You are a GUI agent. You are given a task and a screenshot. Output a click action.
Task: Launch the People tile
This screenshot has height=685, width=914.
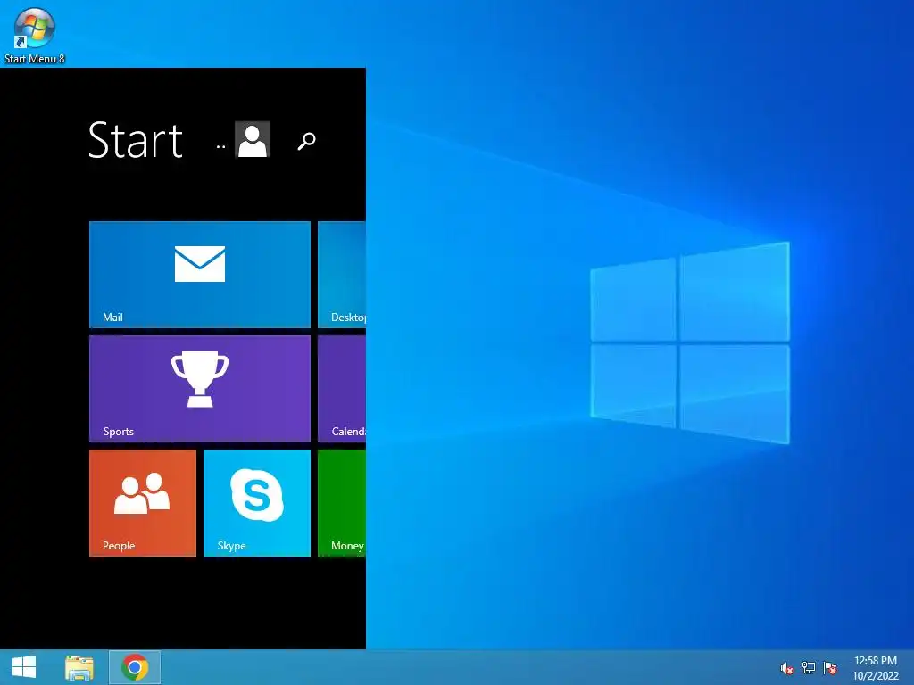[x=142, y=503]
